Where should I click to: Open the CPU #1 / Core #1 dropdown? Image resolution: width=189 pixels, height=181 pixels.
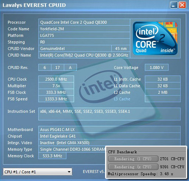(37, 172)
